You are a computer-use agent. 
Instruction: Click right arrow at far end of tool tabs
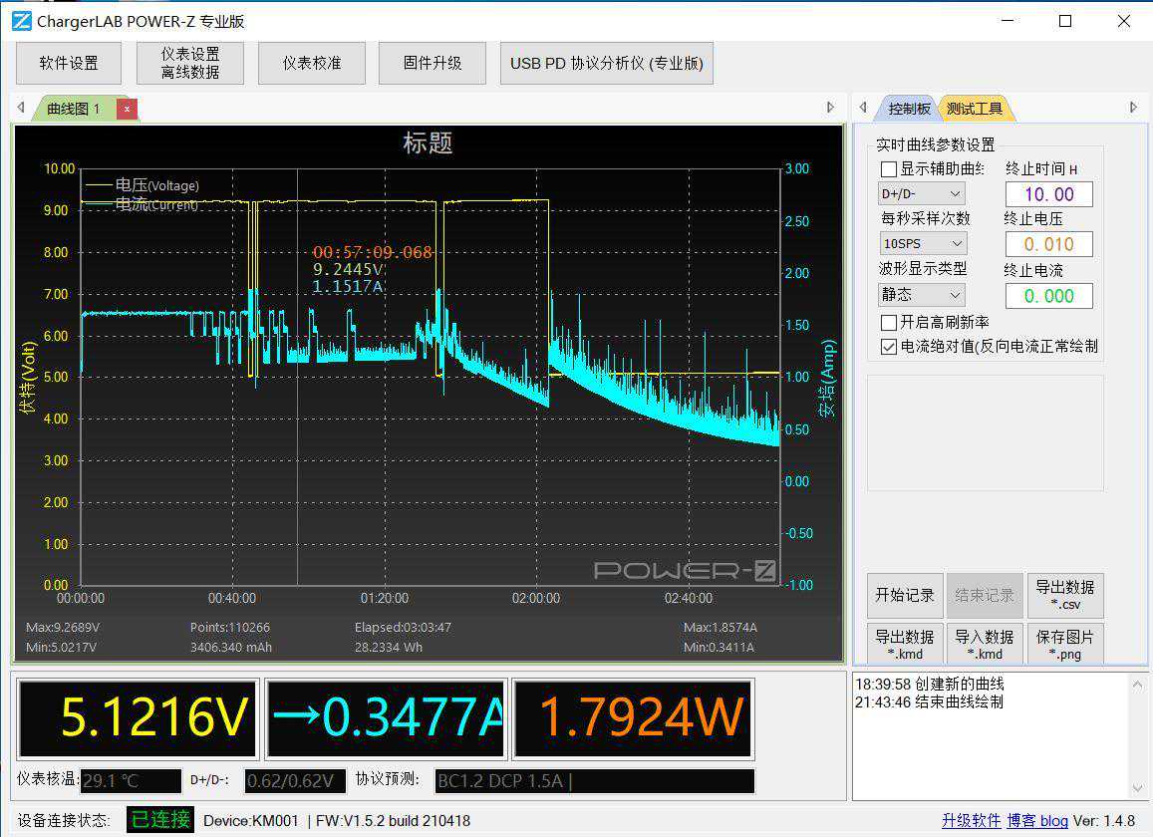[x=1133, y=108]
